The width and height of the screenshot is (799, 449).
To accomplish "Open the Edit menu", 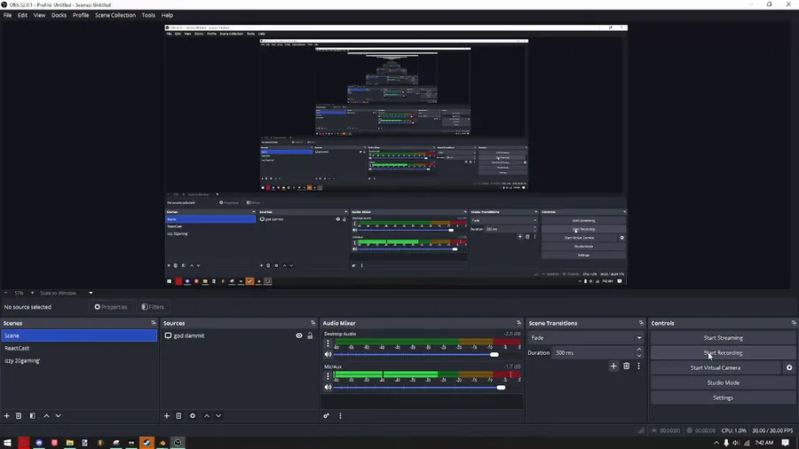I will (x=22, y=15).
